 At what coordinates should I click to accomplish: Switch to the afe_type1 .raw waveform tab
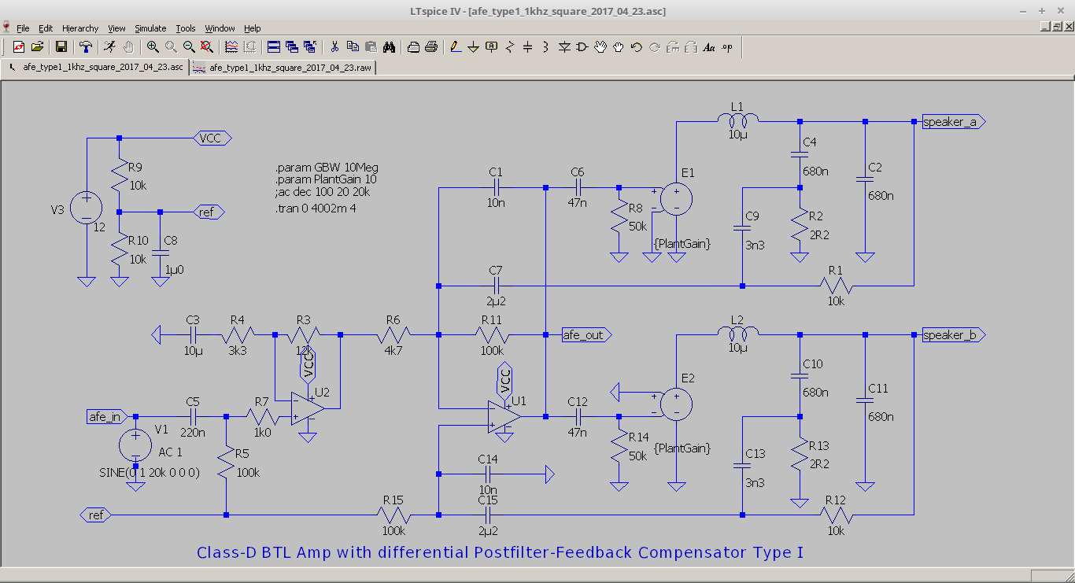click(x=283, y=68)
